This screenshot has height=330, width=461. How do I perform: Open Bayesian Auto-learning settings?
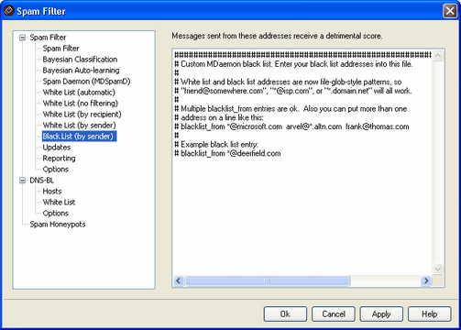(81, 71)
